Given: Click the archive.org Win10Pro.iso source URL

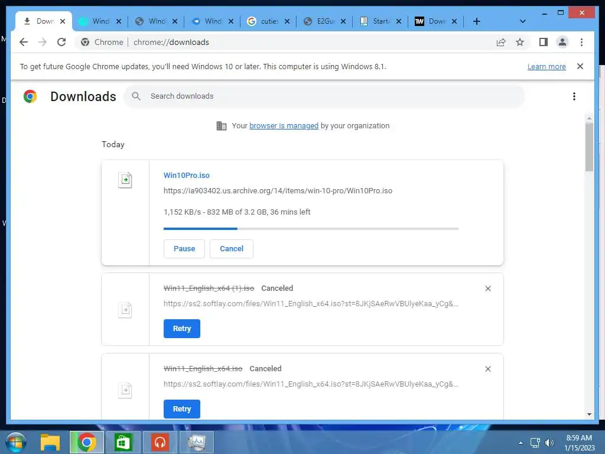Looking at the screenshot, I should [x=278, y=191].
